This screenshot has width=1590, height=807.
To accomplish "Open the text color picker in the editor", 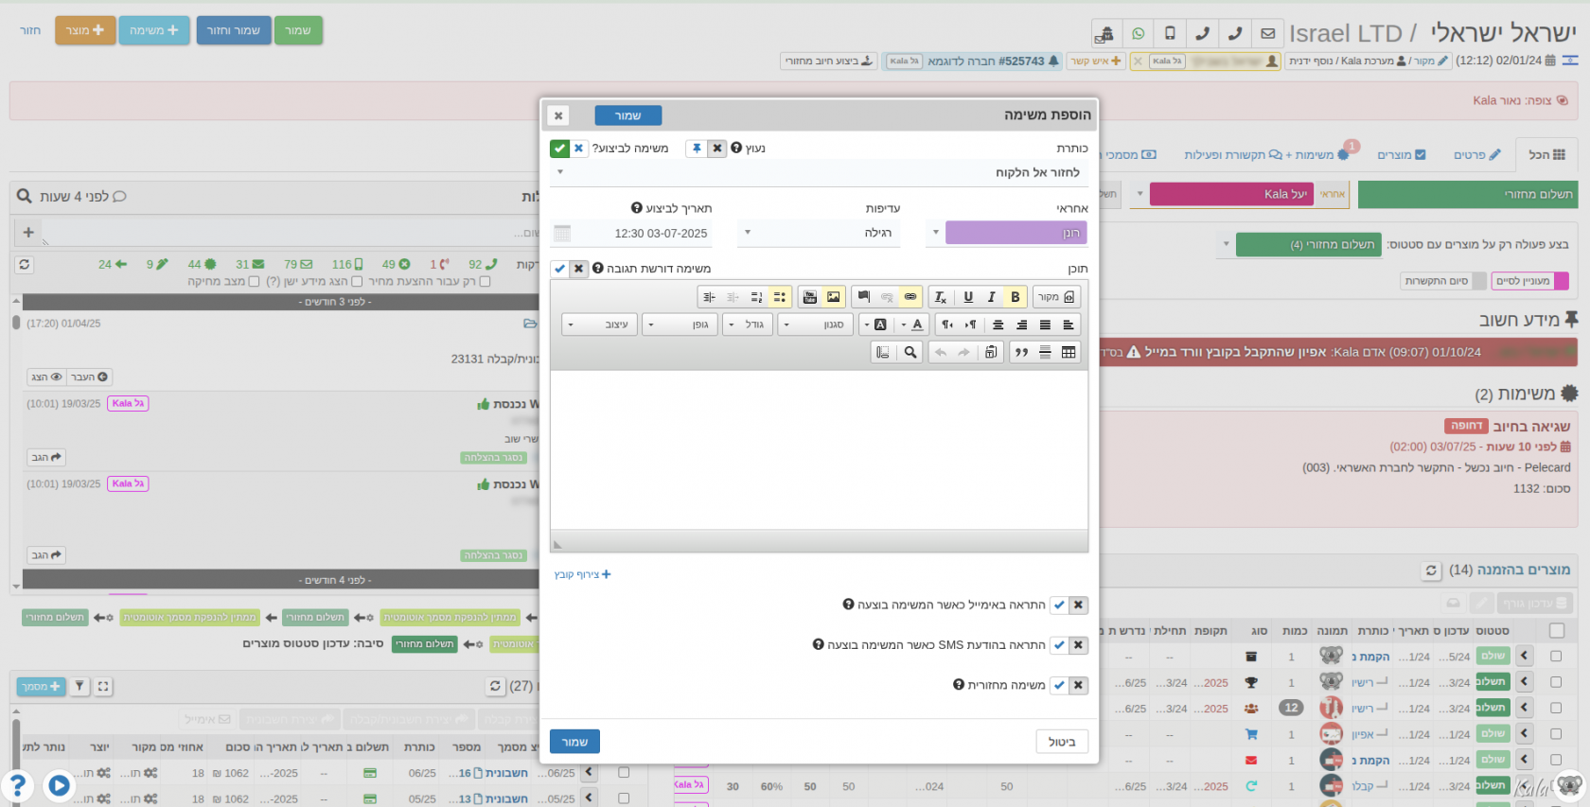I will point(915,325).
